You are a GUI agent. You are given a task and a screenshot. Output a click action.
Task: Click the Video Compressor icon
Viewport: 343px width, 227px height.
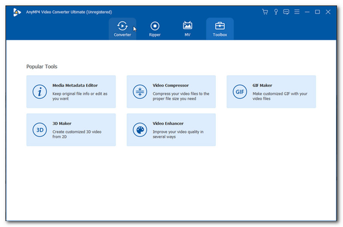click(140, 92)
